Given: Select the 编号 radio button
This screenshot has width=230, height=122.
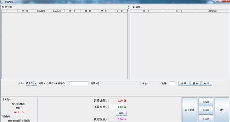Looking at the screenshot, I should click(x=47, y=83).
